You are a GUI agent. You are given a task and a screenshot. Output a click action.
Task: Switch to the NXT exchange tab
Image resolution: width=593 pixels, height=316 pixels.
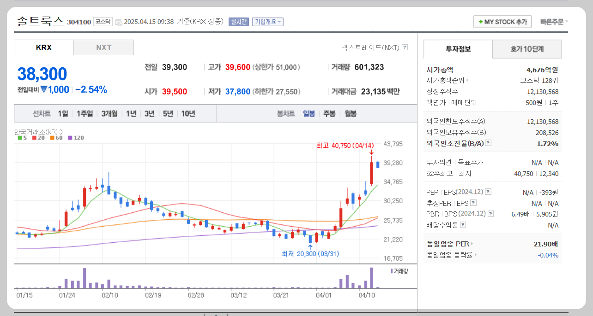103,47
